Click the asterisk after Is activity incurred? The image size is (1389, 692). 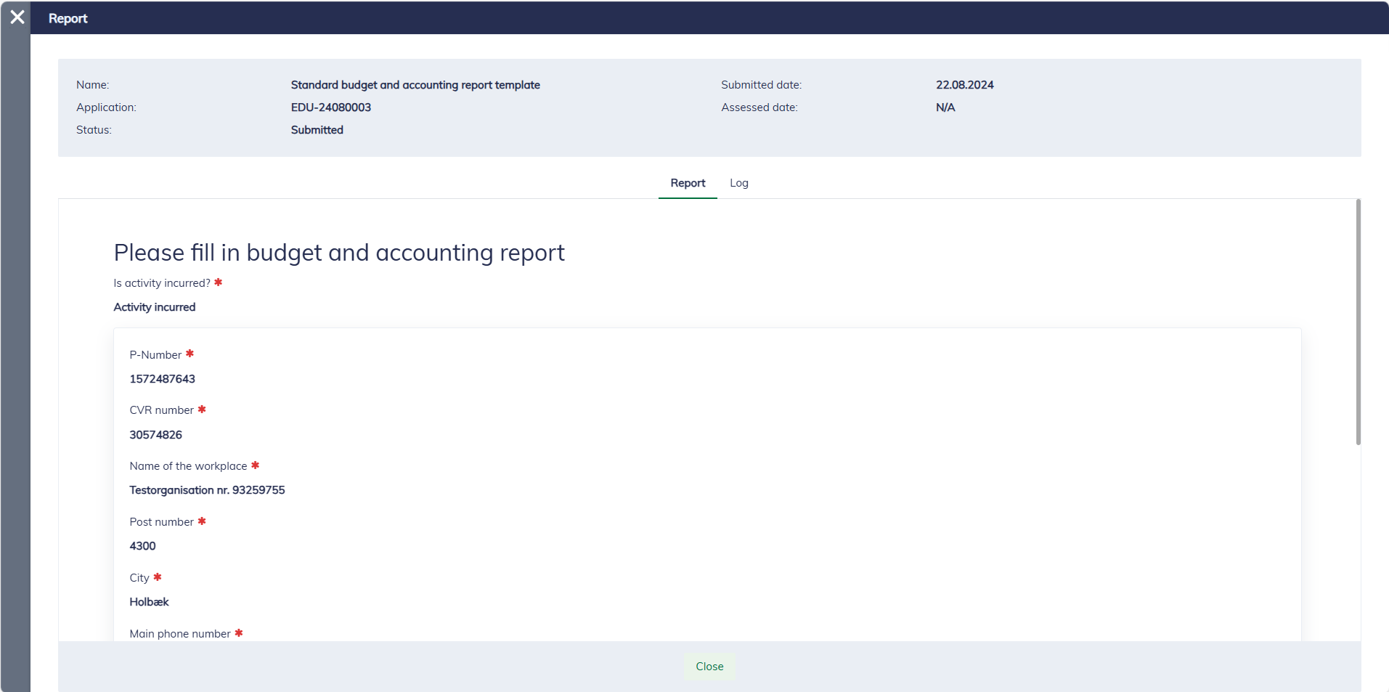click(218, 282)
